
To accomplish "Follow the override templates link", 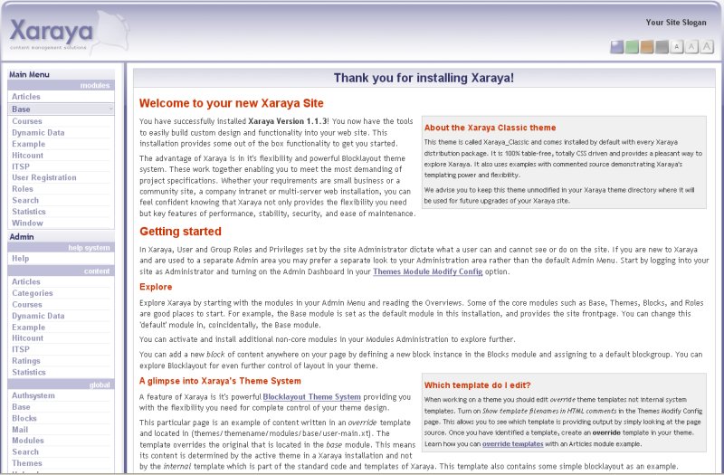I will (x=512, y=443).
